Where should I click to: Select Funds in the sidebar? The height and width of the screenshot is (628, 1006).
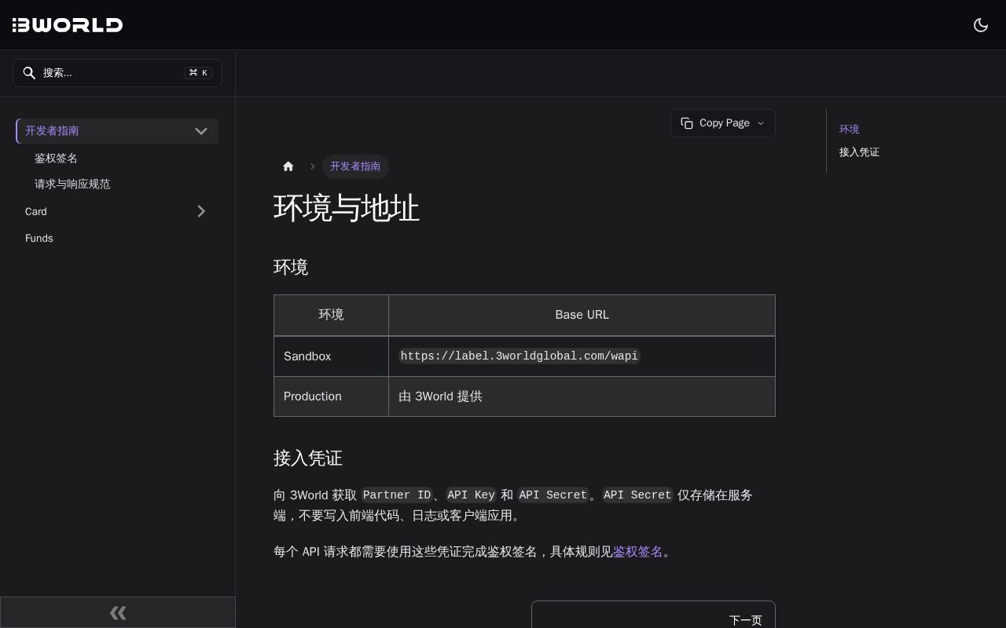click(39, 239)
